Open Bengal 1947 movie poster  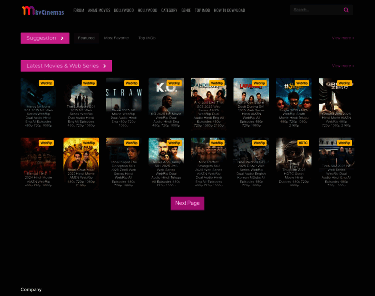[38, 164]
